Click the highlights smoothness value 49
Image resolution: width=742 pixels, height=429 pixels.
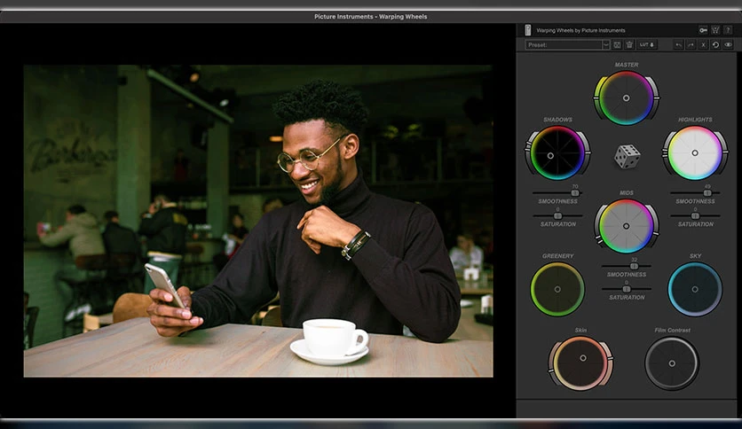707,187
